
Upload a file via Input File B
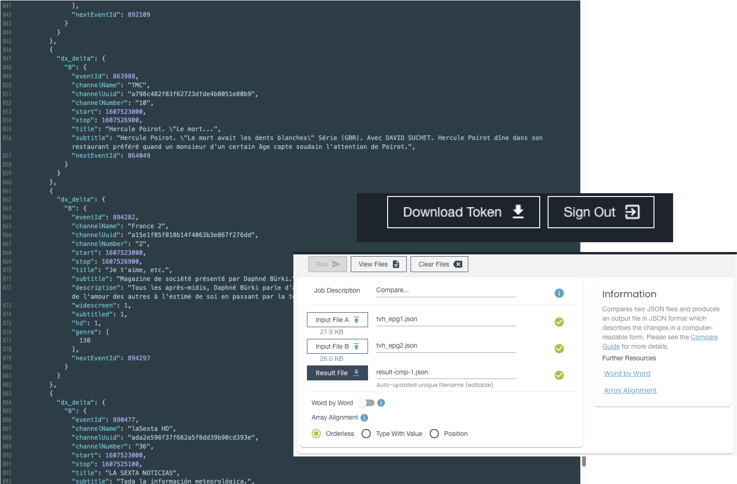pos(337,346)
